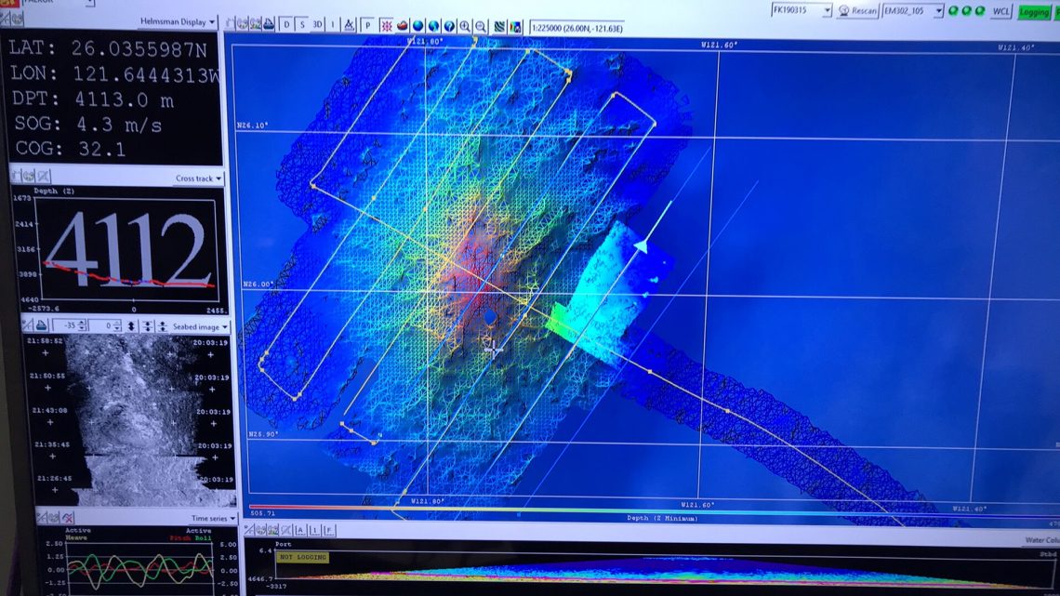Click the blue question mark help icon
The width and height of the screenshot is (1060, 596).
click(449, 26)
